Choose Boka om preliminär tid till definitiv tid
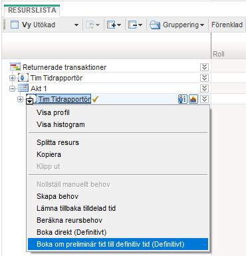This screenshot has width=246, height=256. coord(118,244)
